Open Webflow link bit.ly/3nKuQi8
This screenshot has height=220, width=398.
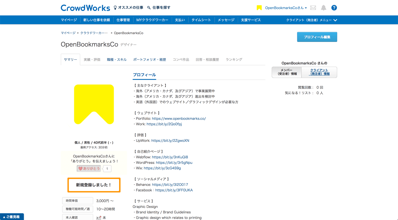click(170, 157)
